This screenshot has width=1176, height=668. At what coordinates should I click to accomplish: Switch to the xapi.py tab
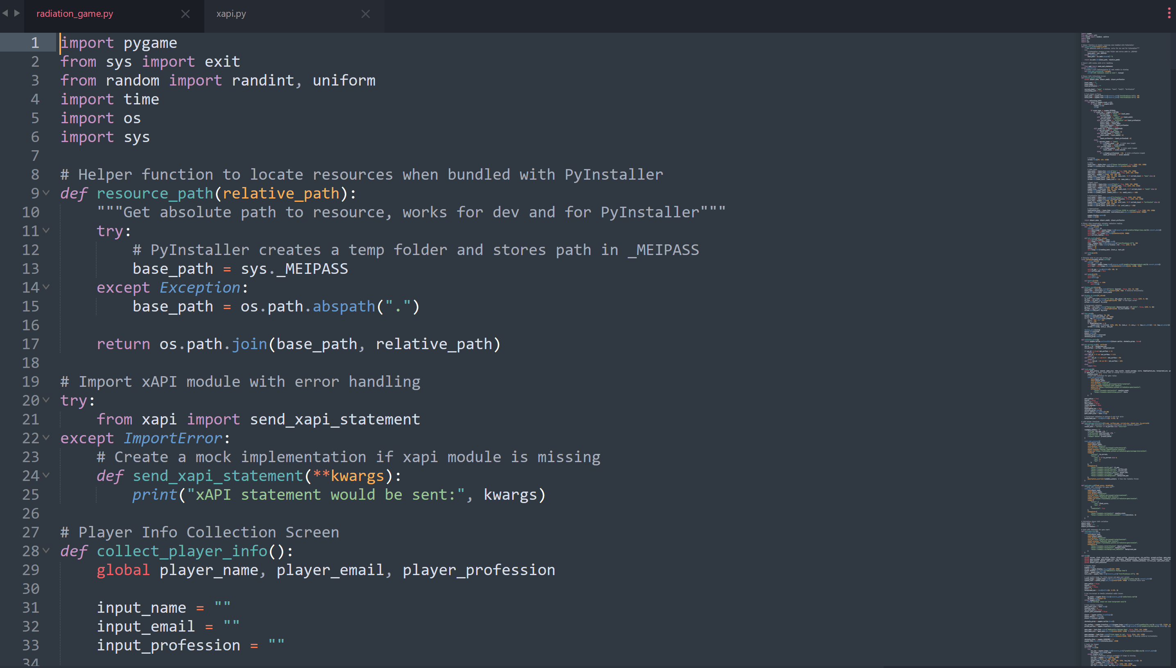(231, 14)
